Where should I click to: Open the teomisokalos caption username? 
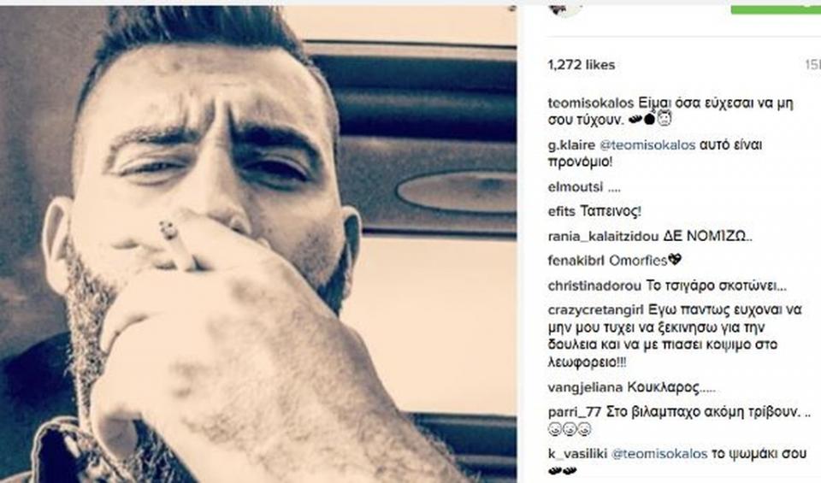click(x=591, y=103)
